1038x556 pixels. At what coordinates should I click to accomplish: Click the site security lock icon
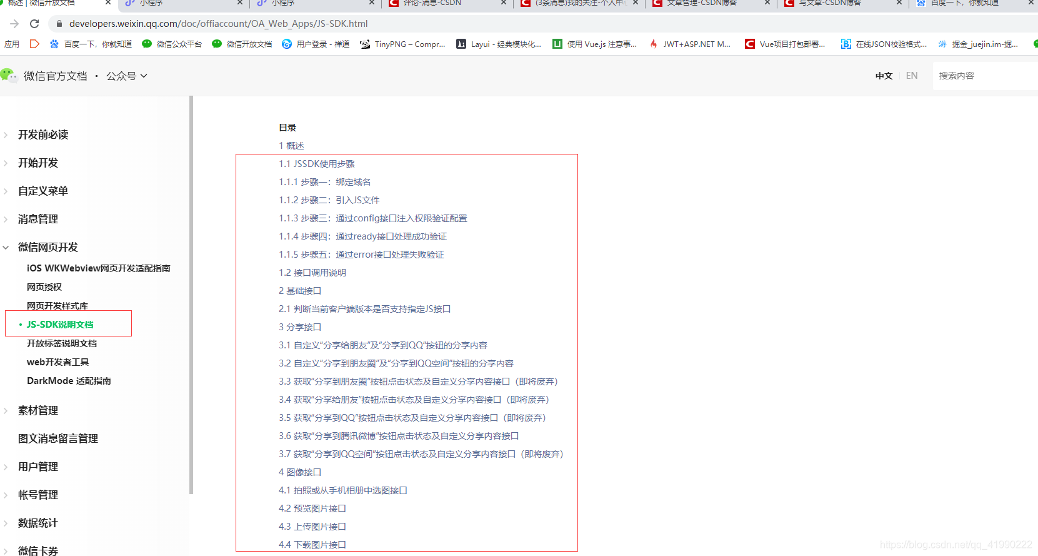click(59, 24)
